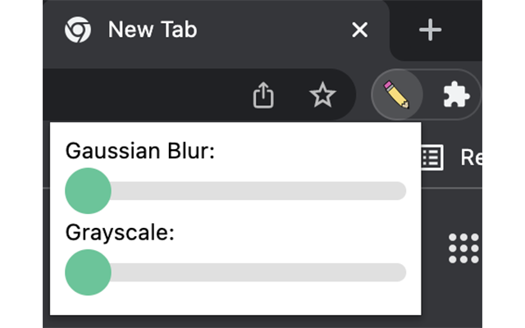Open a new tab with plus button

coord(430,30)
